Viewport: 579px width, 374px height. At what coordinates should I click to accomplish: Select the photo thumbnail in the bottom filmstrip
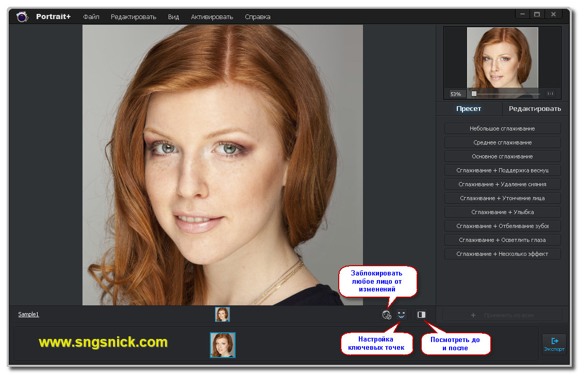[x=223, y=345]
